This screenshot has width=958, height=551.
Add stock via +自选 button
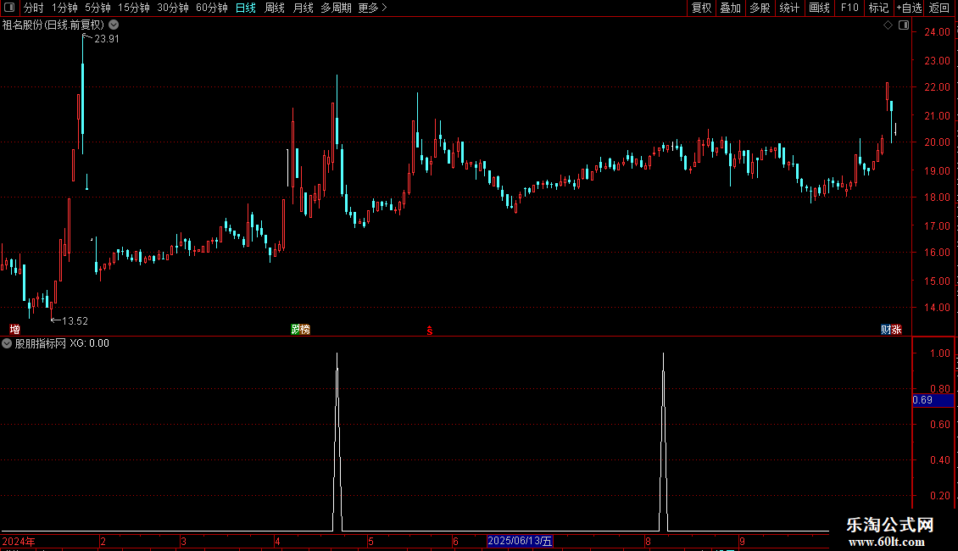(x=909, y=8)
